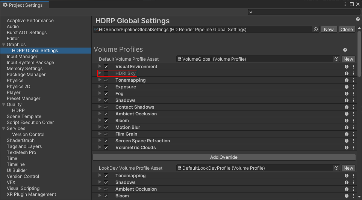Open more options for HDRI Sky

tap(353, 73)
